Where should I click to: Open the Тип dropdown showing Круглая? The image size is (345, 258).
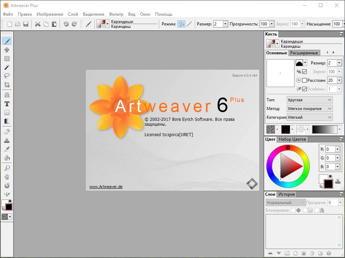pos(309,100)
